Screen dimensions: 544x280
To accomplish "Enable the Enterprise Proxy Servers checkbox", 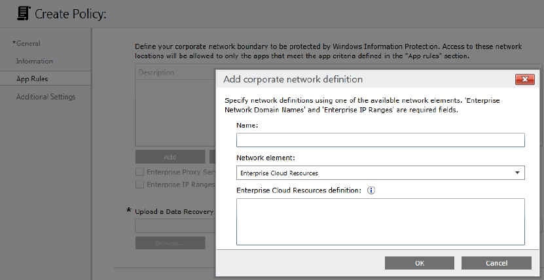I will pos(139,171).
